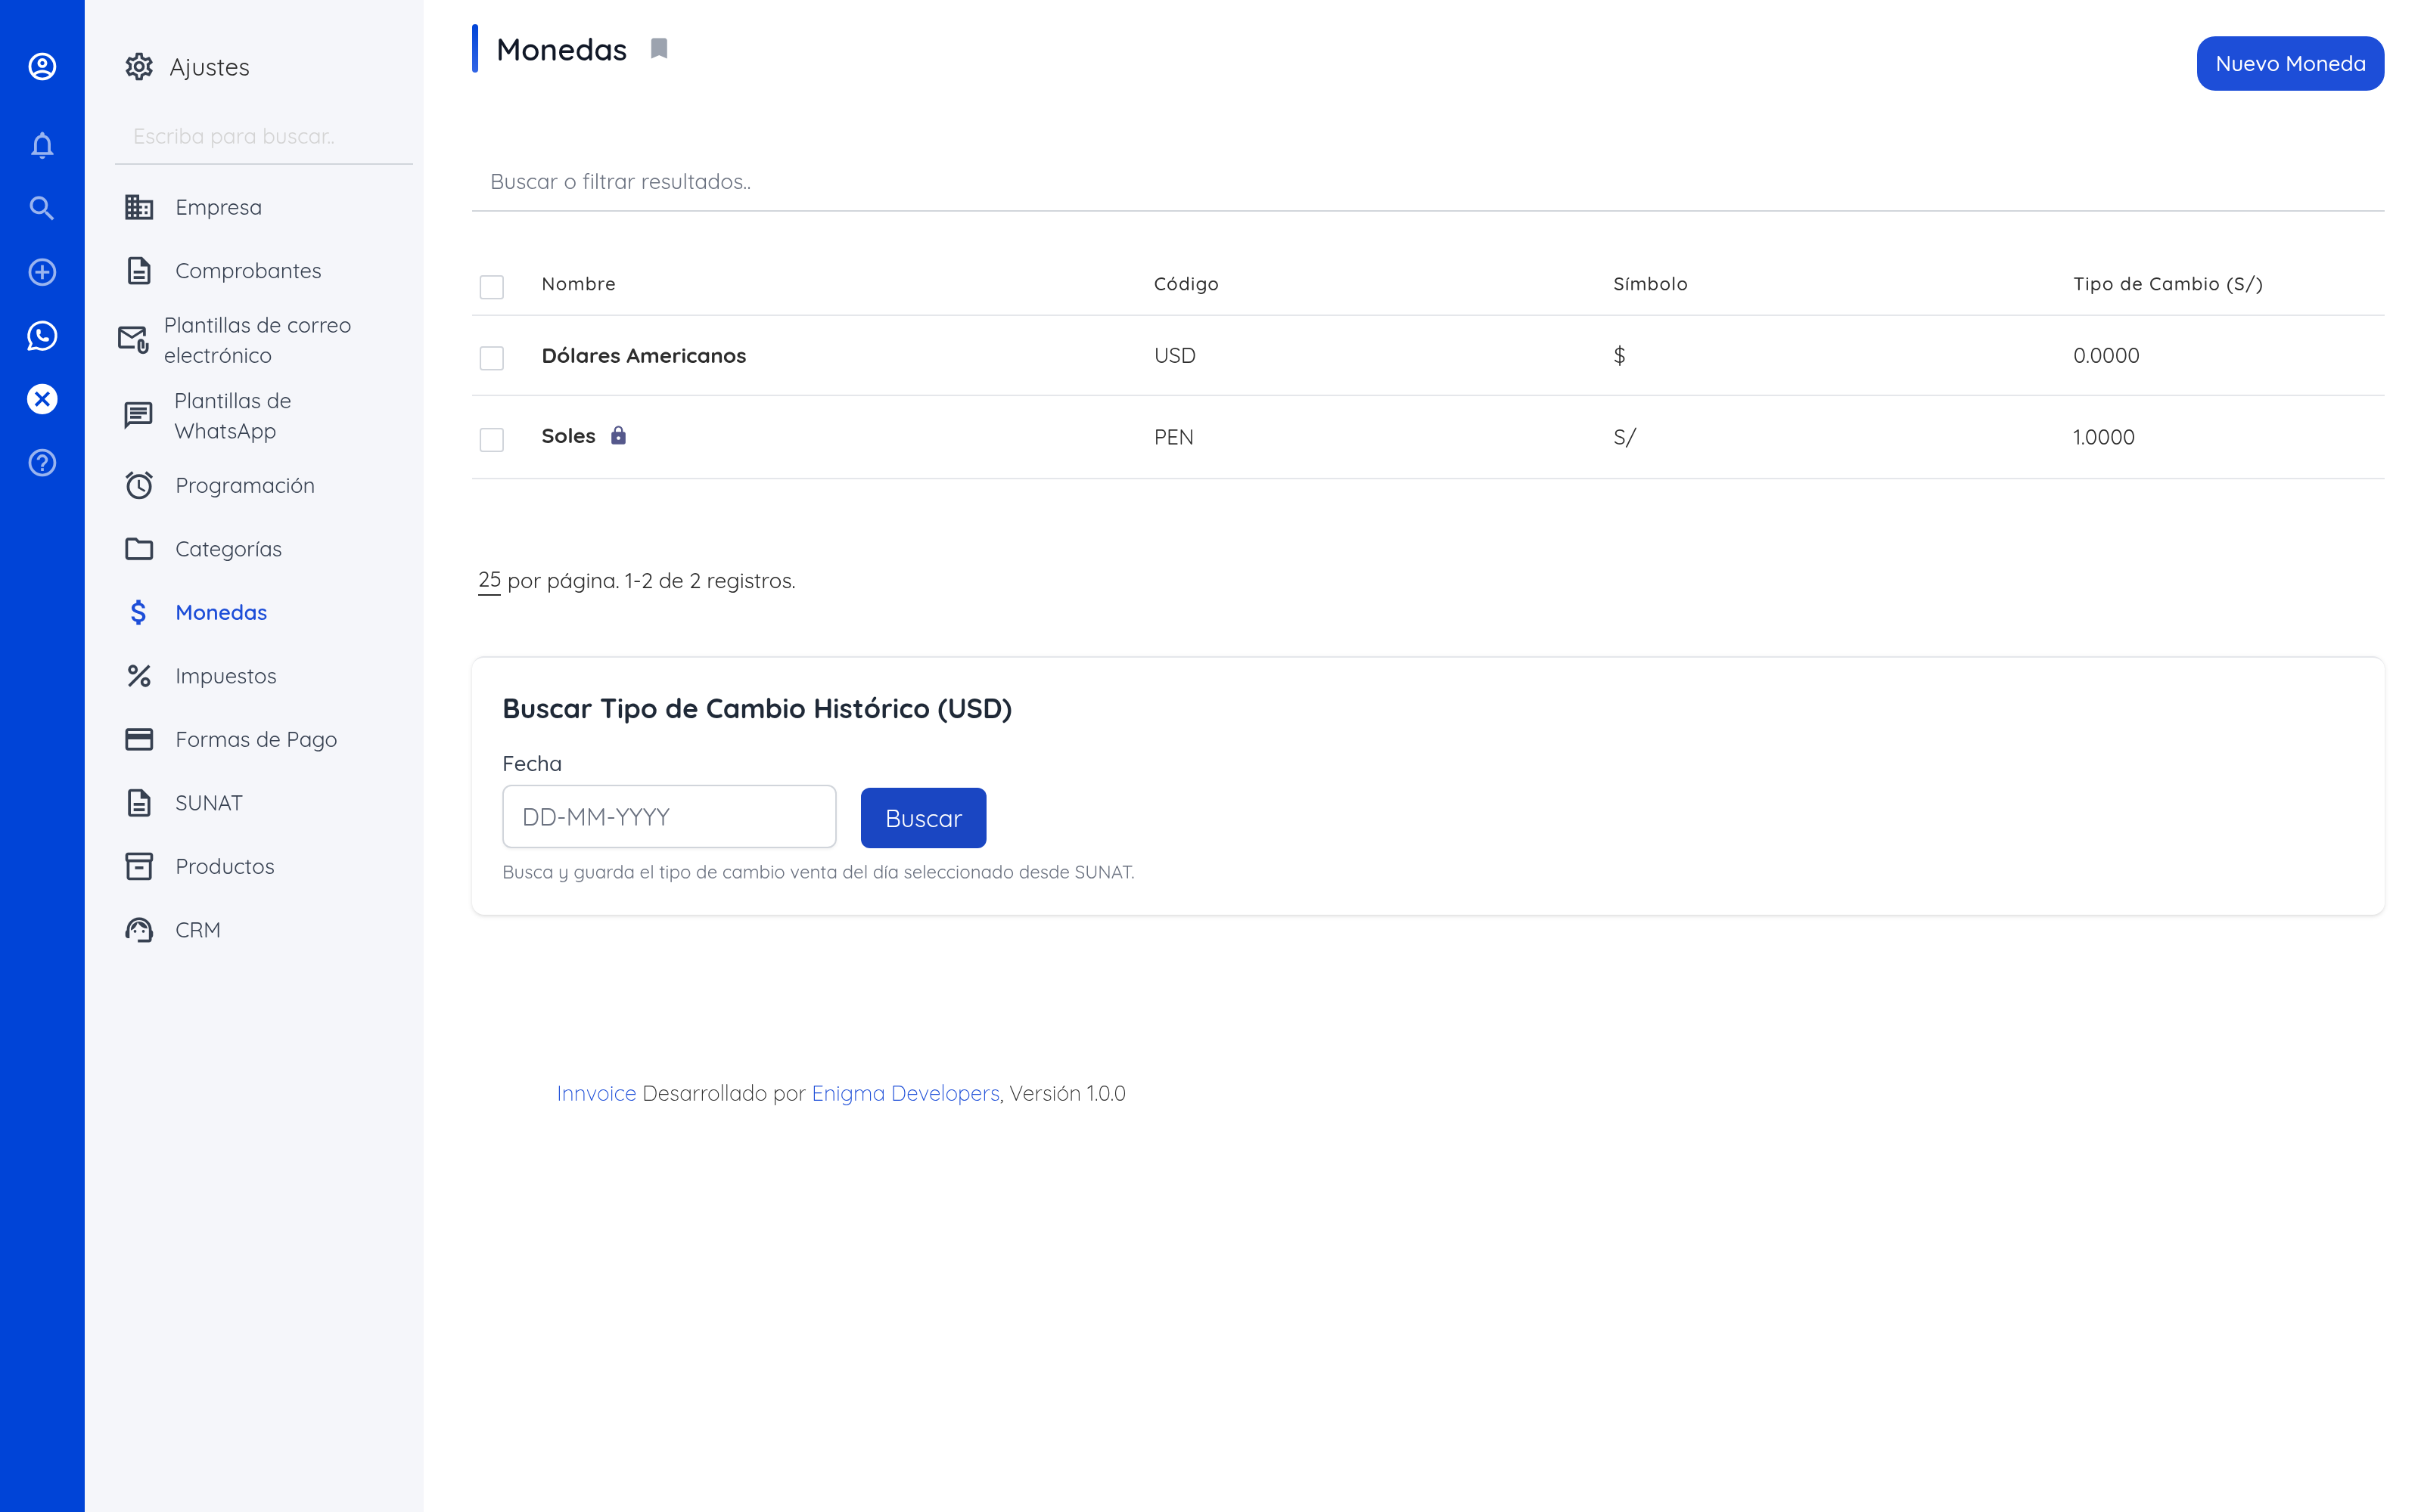Click the Formas de Pago card icon

click(x=139, y=739)
